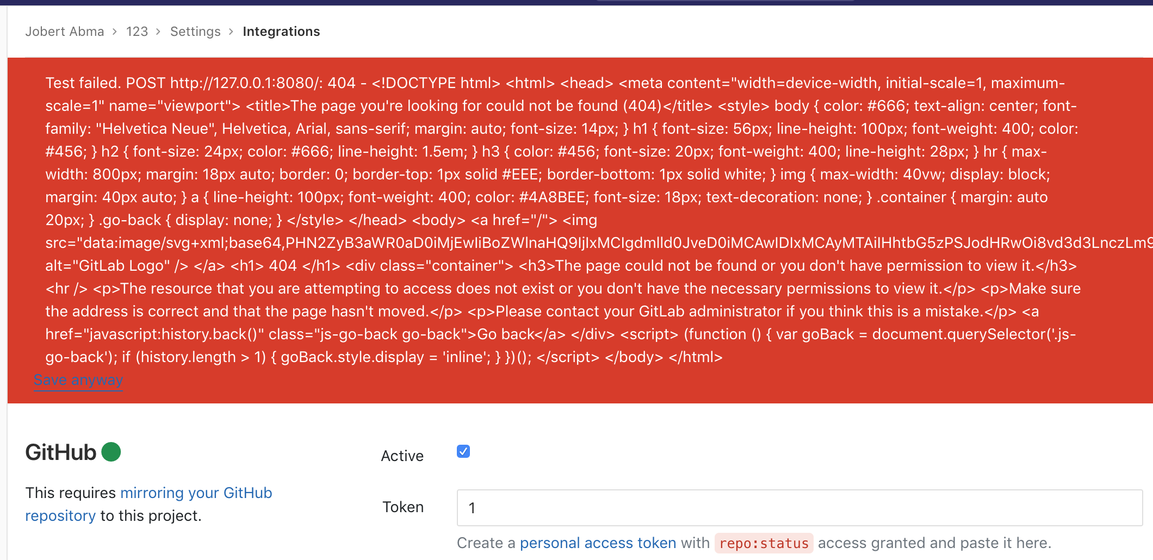Viewport: 1153px width, 560px height.
Task: Follow the personal access token link
Action: [x=598, y=543]
